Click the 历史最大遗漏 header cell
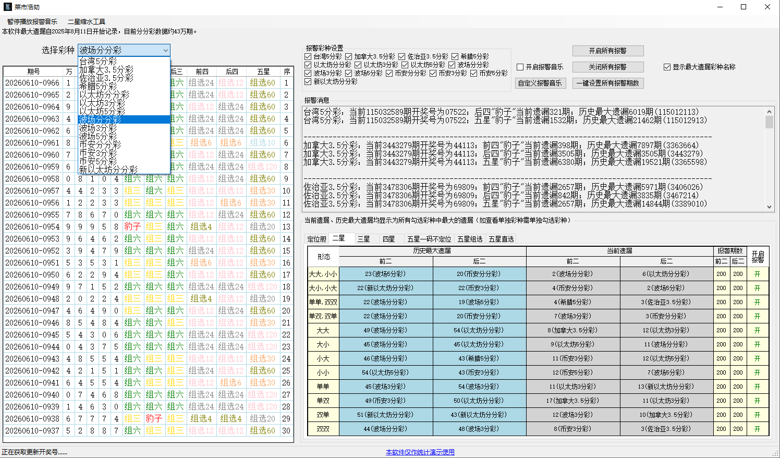This screenshot has height=458, width=780. pos(432,251)
